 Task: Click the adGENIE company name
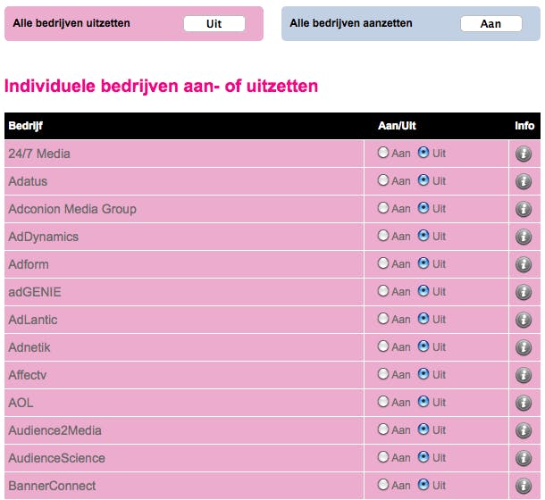pyautogui.click(x=35, y=292)
